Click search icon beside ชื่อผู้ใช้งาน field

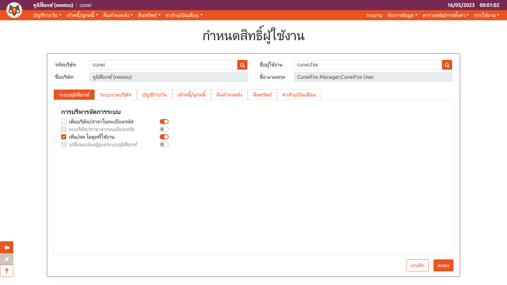pos(447,65)
